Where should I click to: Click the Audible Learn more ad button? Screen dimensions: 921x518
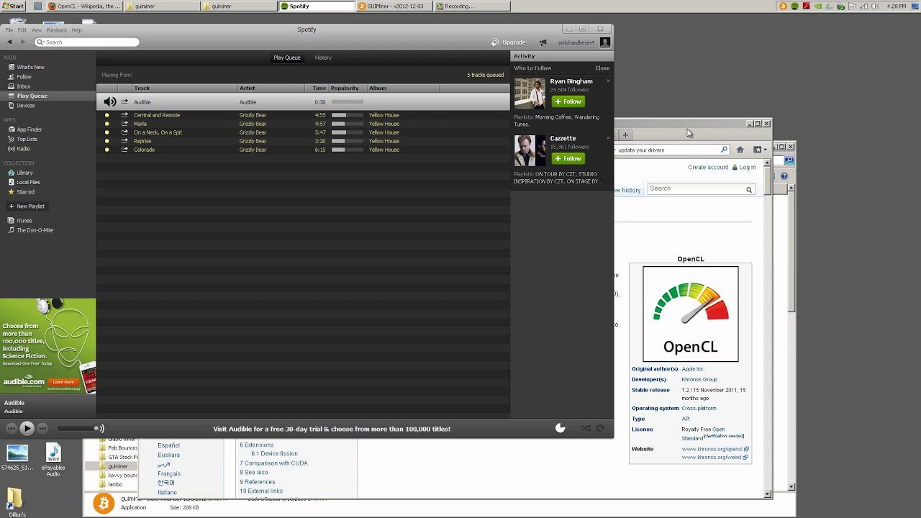[x=63, y=382]
